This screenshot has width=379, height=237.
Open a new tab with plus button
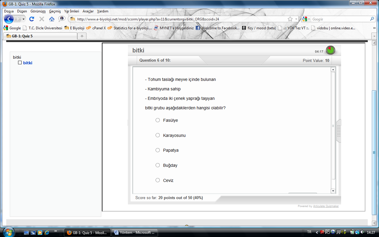pos(82,36)
